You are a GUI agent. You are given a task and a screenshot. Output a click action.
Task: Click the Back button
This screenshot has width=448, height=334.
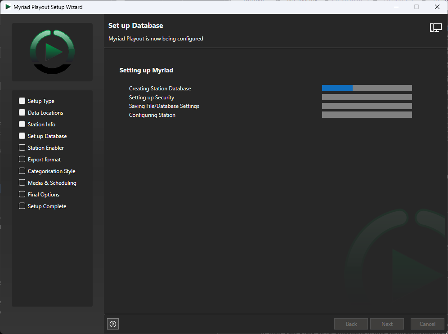tap(351, 324)
